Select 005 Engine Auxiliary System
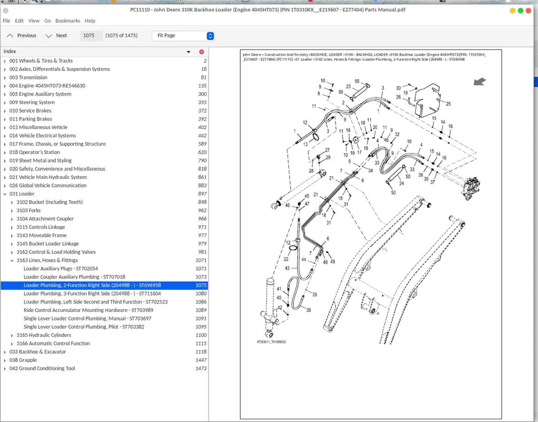This screenshot has height=422, width=538. pyautogui.click(x=104, y=94)
